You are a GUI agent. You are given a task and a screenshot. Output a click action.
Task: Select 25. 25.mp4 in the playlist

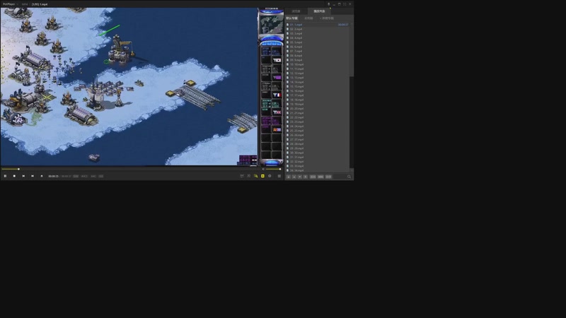pos(318,131)
